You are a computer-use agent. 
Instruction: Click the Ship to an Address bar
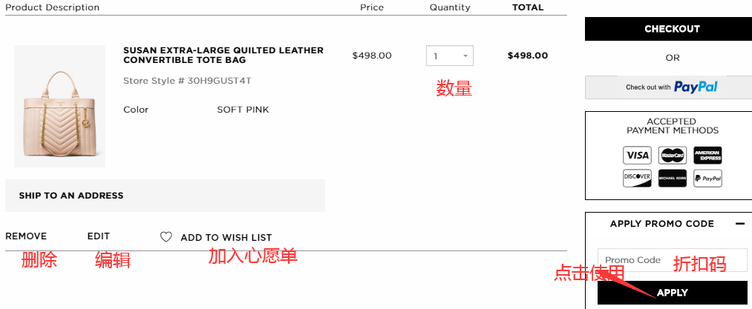click(x=165, y=196)
